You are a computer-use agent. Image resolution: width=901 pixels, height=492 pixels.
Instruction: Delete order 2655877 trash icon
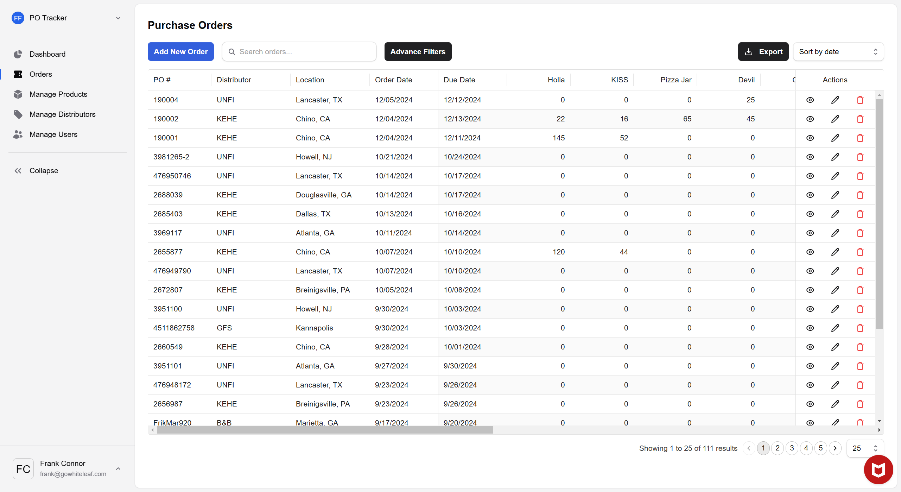point(860,252)
